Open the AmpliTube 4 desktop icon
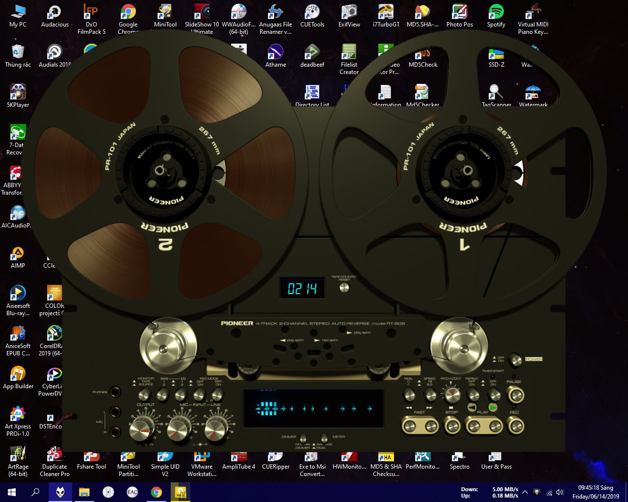Image resolution: width=628 pixels, height=502 pixels. coord(239,462)
